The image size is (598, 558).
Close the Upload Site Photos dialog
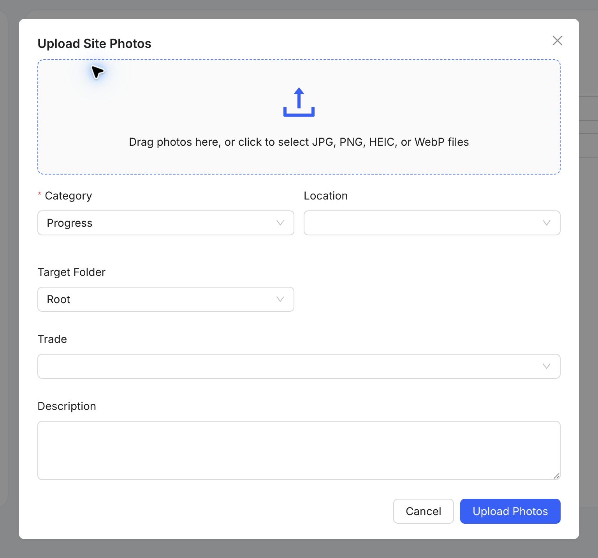tap(558, 41)
